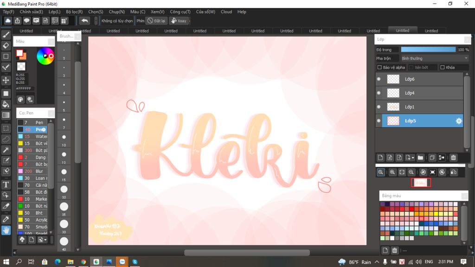Open the Tệp(F) menu

click(x=8, y=12)
